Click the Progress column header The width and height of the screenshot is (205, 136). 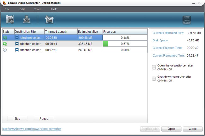click(125, 32)
